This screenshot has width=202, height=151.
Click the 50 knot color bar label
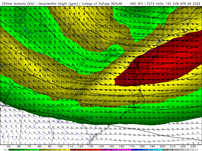(x=9, y=146)
